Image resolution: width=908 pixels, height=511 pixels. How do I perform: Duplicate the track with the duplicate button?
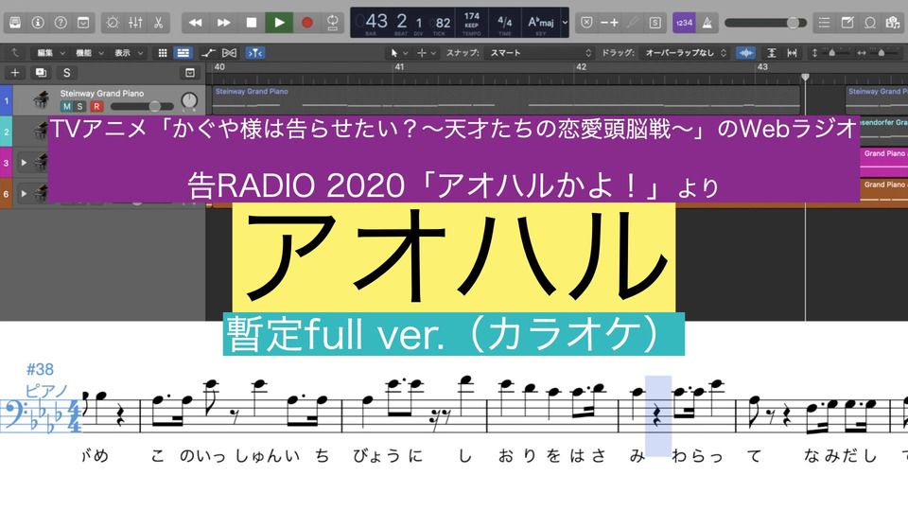[41, 73]
